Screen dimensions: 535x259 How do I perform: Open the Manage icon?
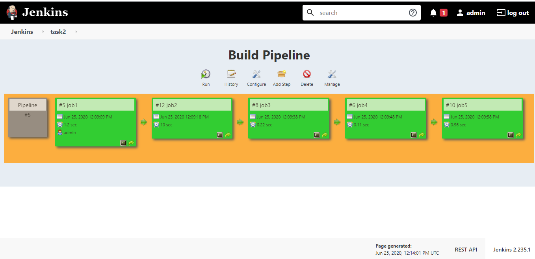[x=332, y=75]
